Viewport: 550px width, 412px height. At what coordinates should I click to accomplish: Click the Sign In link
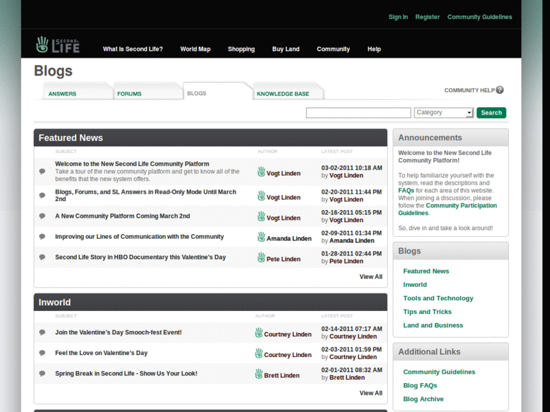[398, 16]
